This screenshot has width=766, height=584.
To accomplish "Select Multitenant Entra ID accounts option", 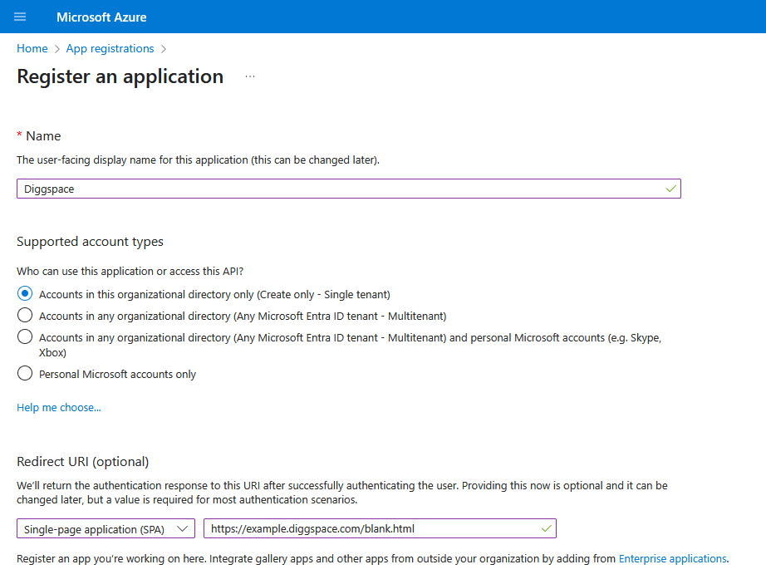I will pos(25,316).
